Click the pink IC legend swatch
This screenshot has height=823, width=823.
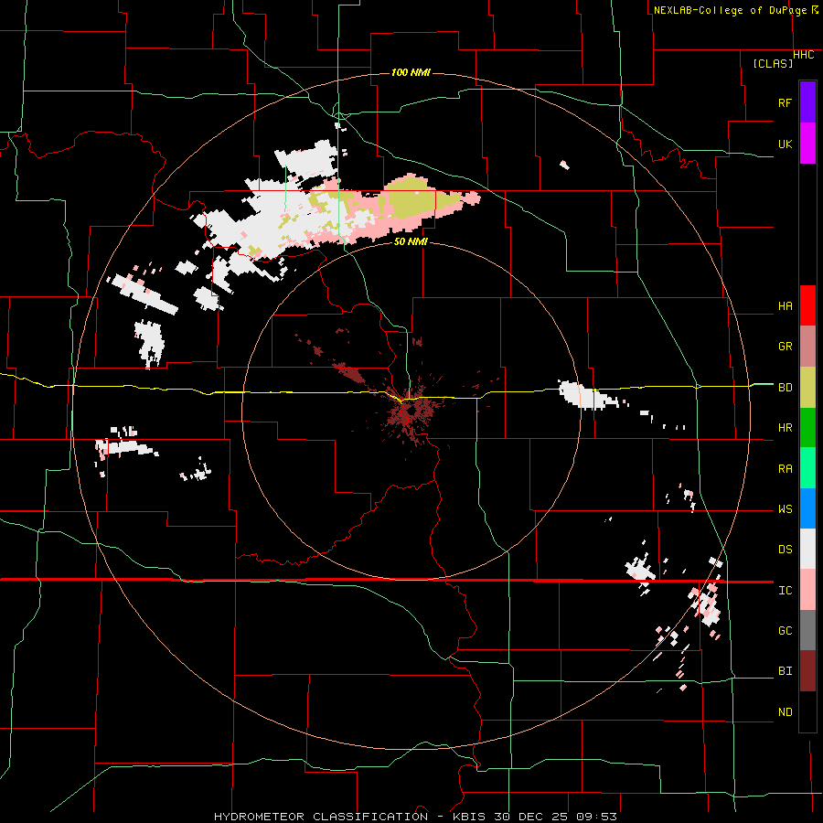807,590
